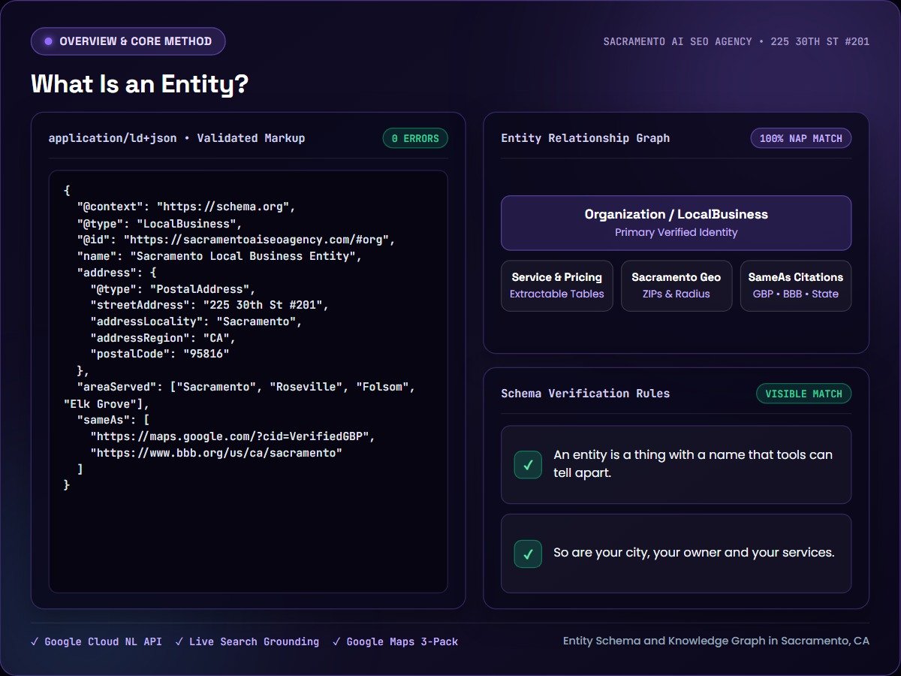Click the "So are your city" rule text

tap(694, 553)
